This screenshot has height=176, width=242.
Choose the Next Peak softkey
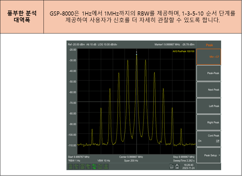(209, 90)
